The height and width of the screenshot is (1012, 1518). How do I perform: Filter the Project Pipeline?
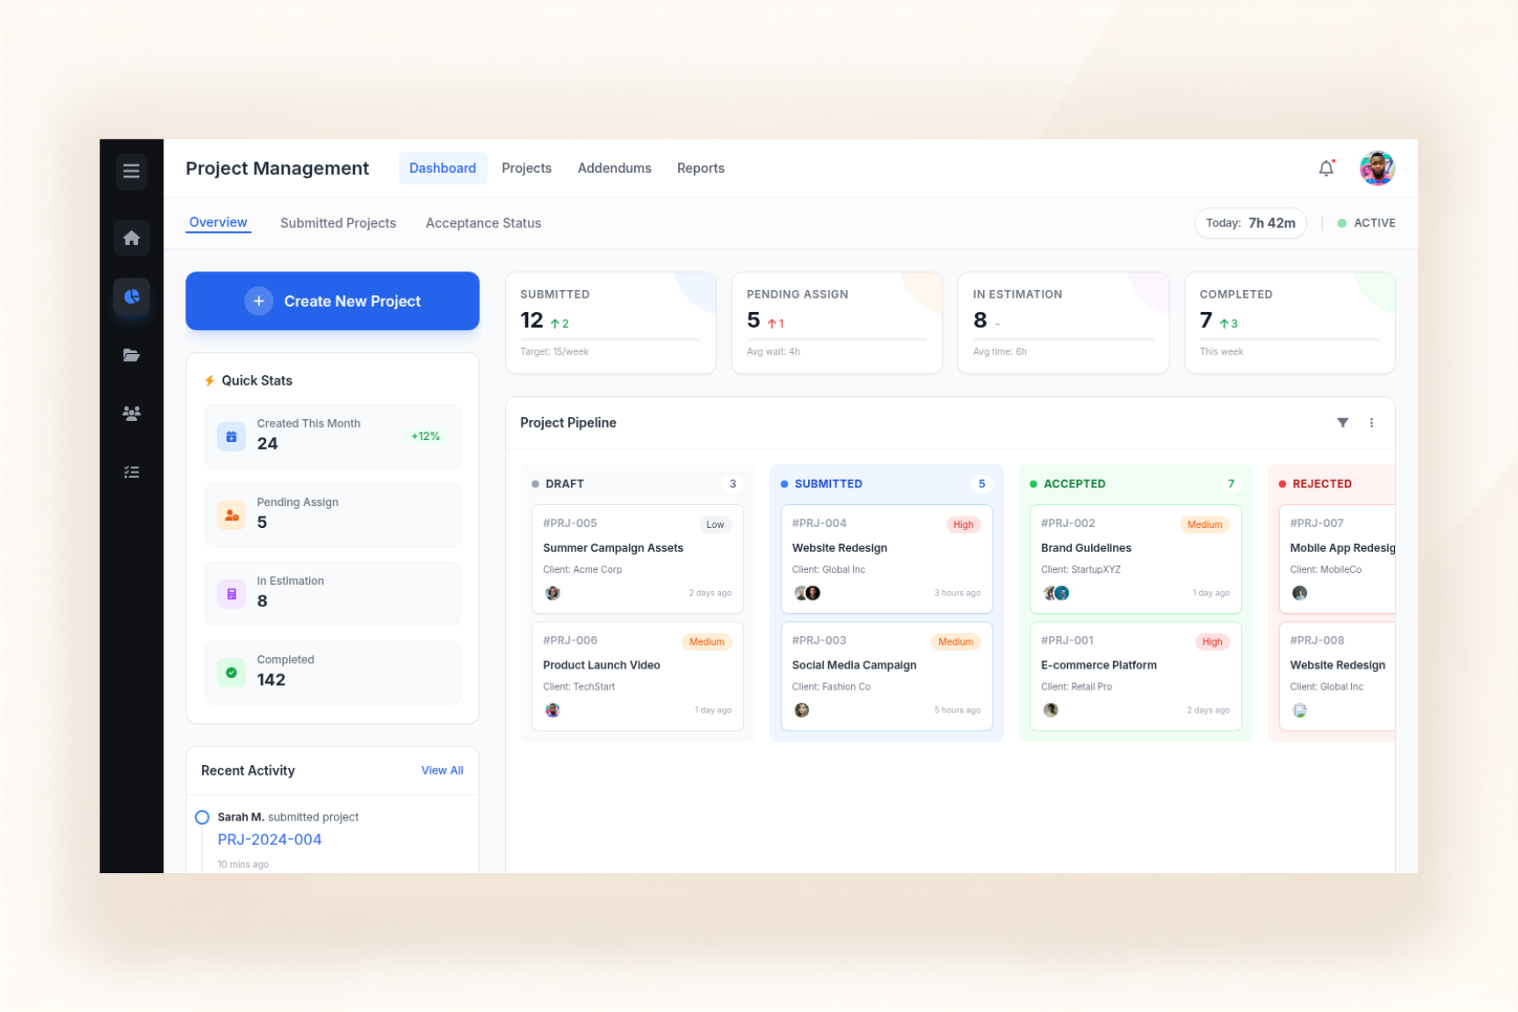coord(1342,423)
